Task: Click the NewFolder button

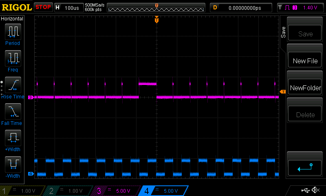Action: pyautogui.click(x=305, y=87)
